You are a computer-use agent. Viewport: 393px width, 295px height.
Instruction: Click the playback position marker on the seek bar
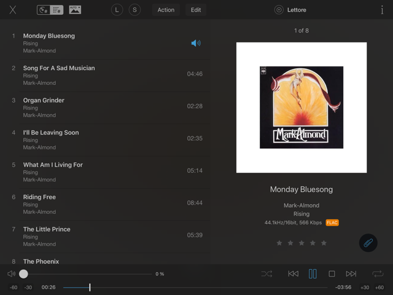pos(90,288)
